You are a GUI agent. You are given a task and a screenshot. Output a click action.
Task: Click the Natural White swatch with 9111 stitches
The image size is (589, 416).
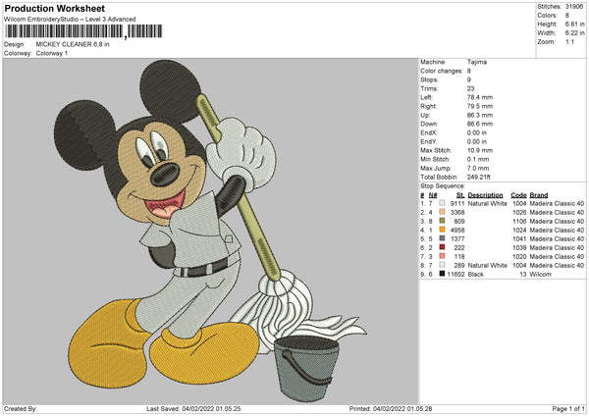[x=442, y=203]
